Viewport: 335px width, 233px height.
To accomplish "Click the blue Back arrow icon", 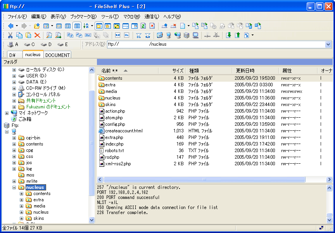I will coord(10,26).
